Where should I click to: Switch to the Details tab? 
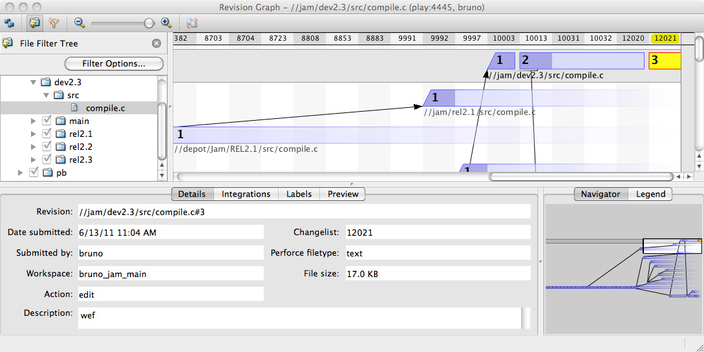[192, 194]
